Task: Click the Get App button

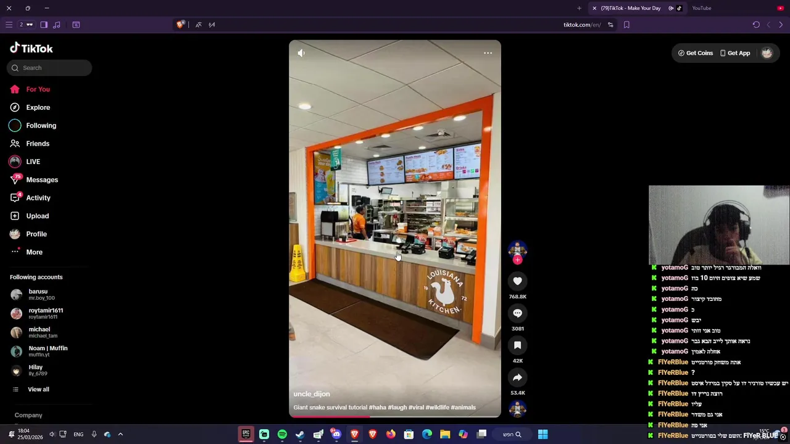Action: 734,53
